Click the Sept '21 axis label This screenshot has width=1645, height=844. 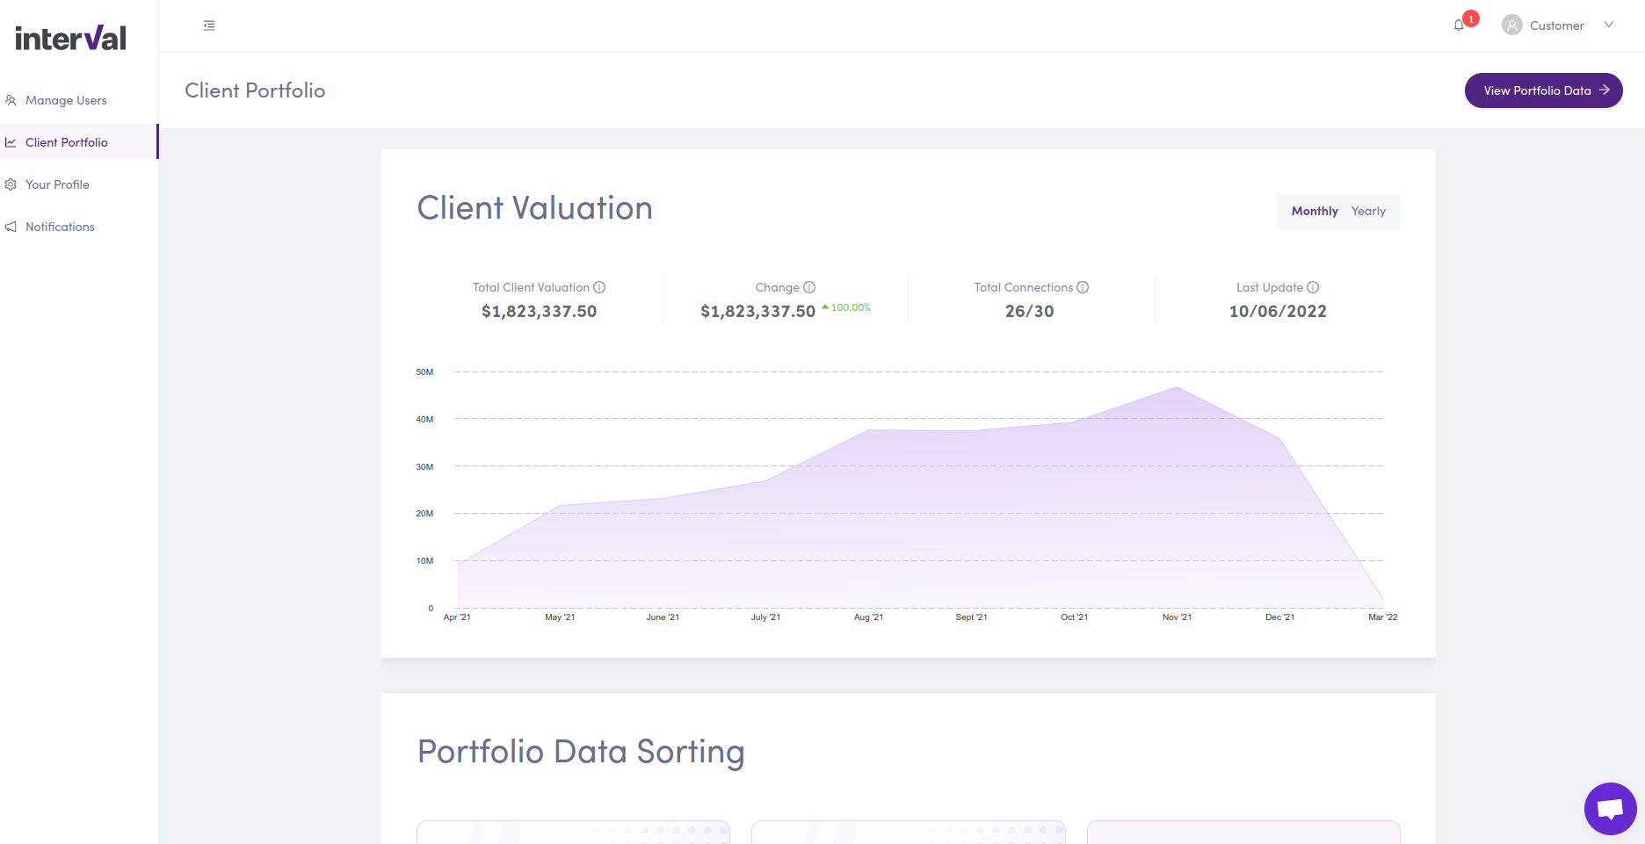[x=971, y=617]
